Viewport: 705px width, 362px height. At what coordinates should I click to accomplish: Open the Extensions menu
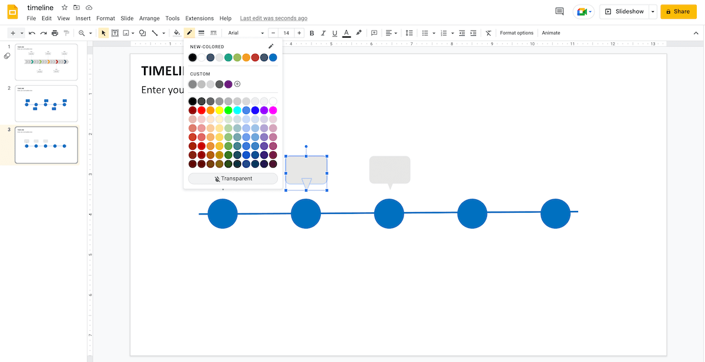pyautogui.click(x=200, y=18)
